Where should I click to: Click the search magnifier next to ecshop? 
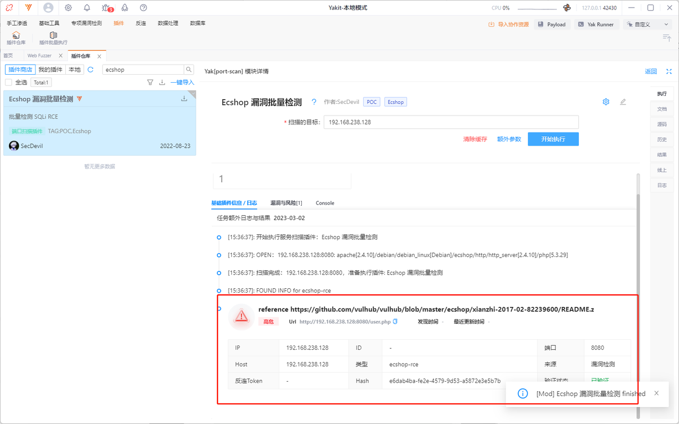tap(189, 69)
